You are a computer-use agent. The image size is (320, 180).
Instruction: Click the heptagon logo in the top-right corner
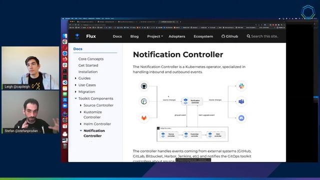pos(308,12)
